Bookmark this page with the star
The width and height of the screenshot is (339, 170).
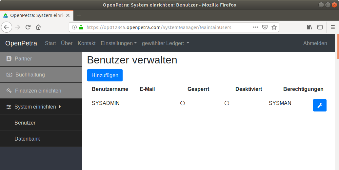click(274, 27)
